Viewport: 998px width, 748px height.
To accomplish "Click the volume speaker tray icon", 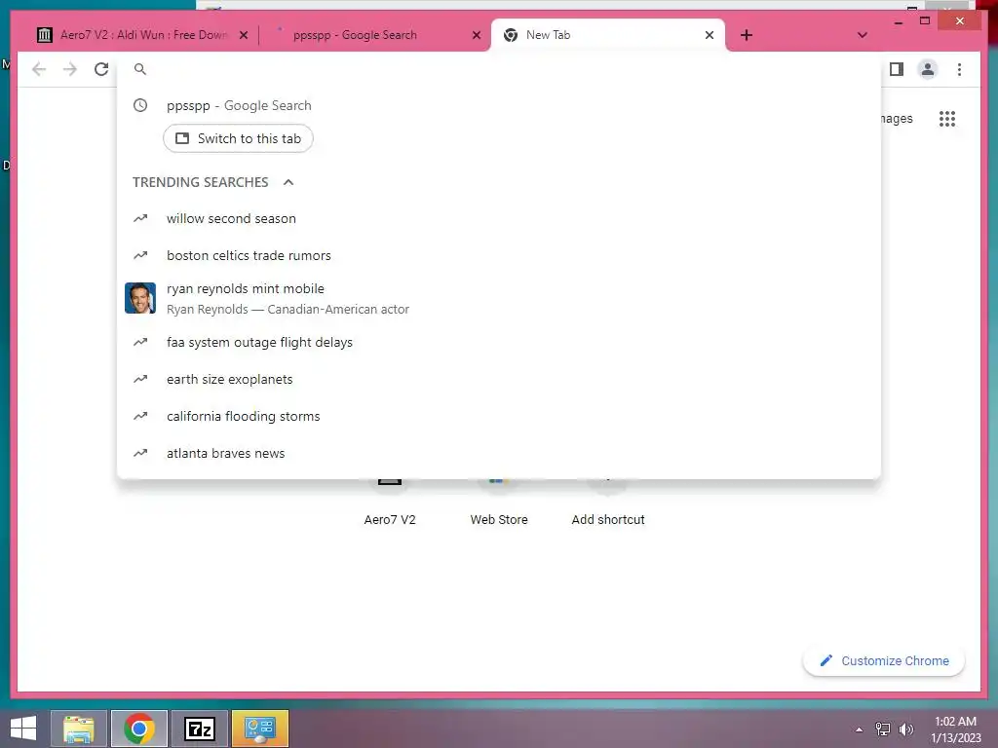I will click(x=905, y=729).
